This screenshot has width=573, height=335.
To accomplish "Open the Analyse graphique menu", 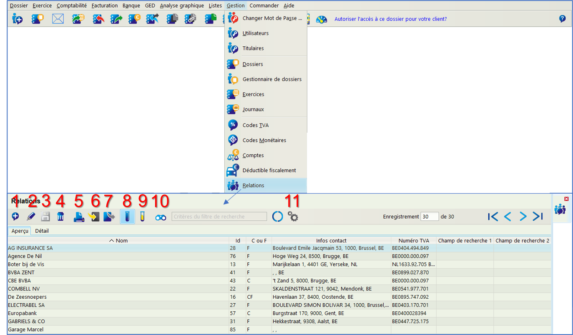I will [182, 5].
